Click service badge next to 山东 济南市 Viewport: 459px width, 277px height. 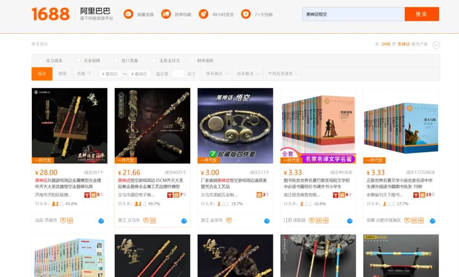pyautogui.click(x=63, y=220)
